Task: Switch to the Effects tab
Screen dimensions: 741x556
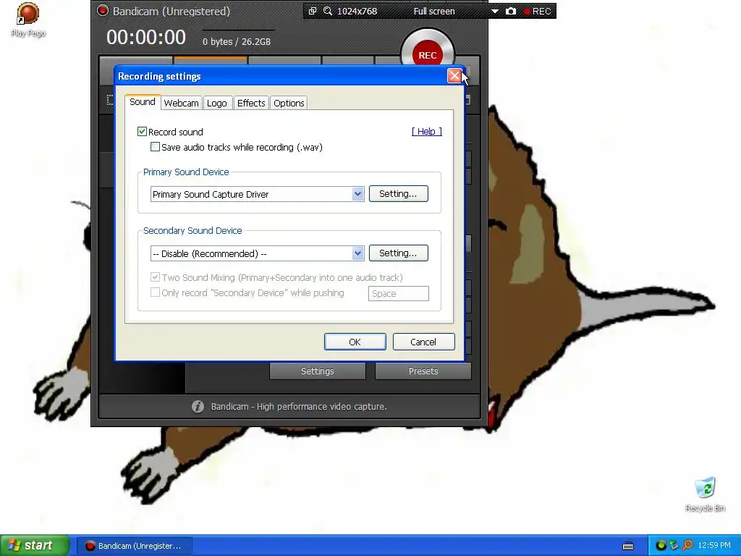Action: [x=251, y=103]
